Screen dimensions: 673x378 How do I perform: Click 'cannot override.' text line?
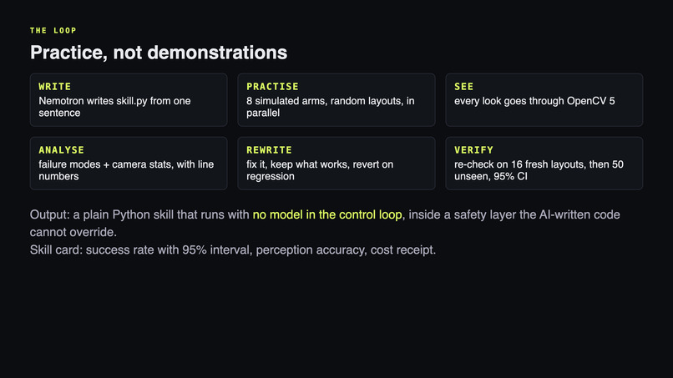[73, 232]
